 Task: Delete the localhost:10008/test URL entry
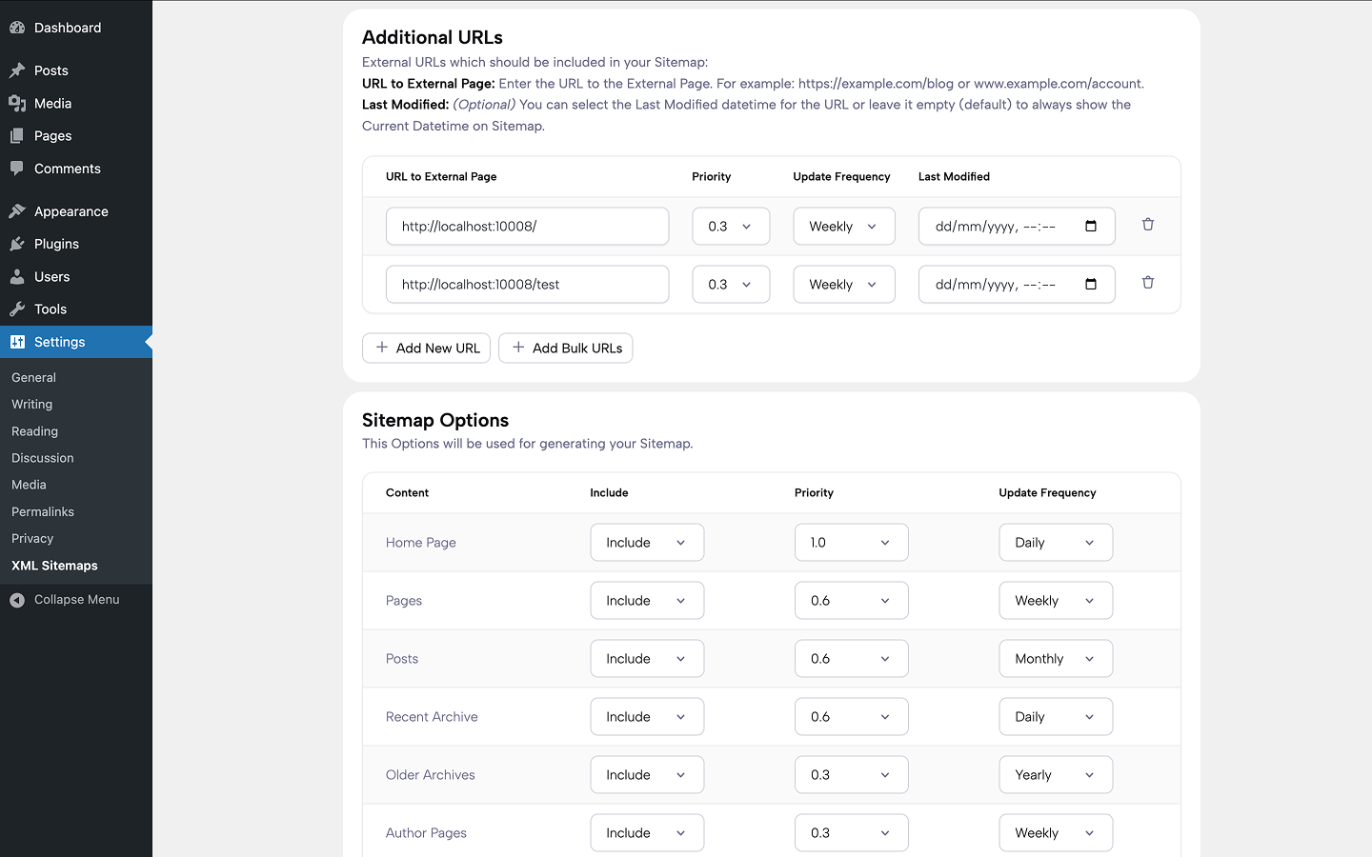point(1147,282)
